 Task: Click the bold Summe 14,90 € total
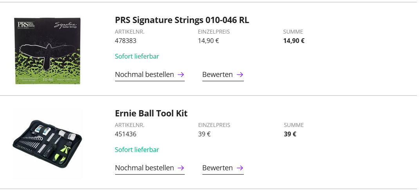[294, 41]
